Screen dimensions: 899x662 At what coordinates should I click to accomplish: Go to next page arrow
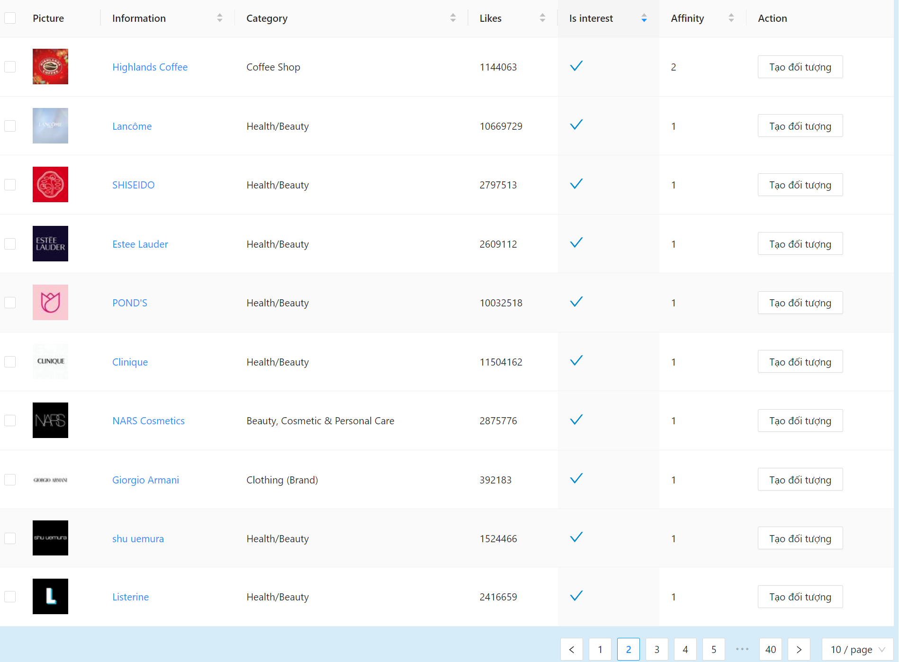pyautogui.click(x=799, y=649)
